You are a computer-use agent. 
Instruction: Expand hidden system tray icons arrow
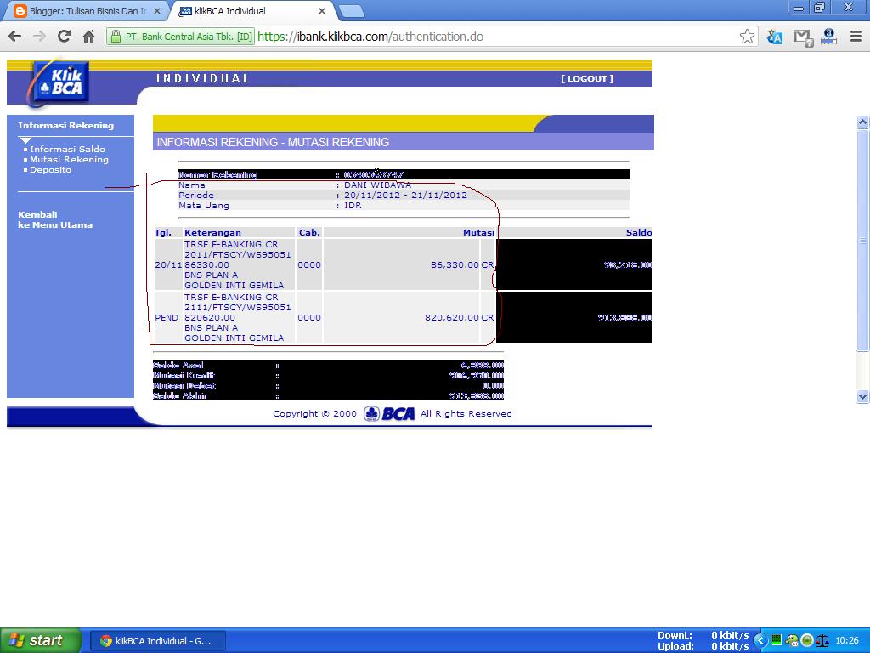click(760, 641)
